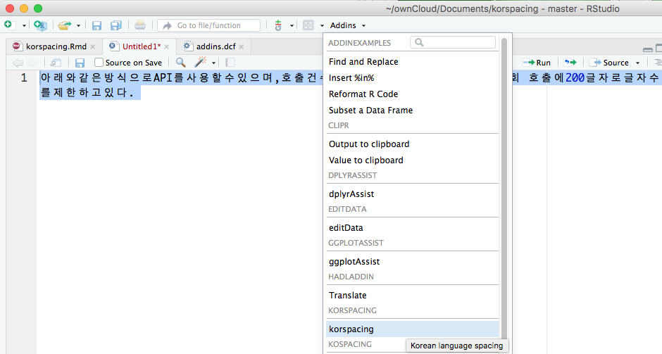
Task: Click the compile report notebook icon
Action: [x=230, y=63]
